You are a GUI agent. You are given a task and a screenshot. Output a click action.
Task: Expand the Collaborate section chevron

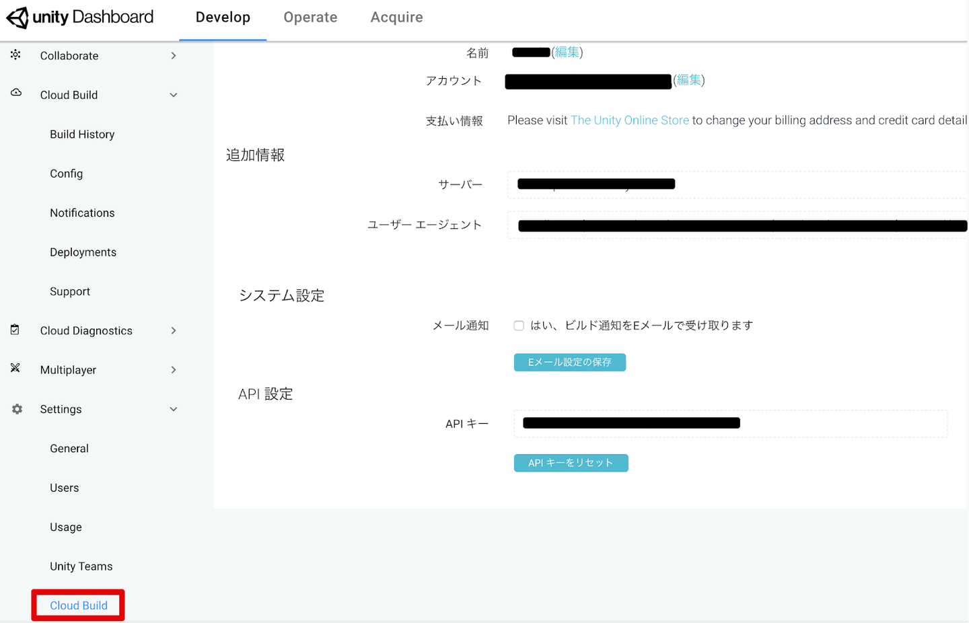point(174,56)
